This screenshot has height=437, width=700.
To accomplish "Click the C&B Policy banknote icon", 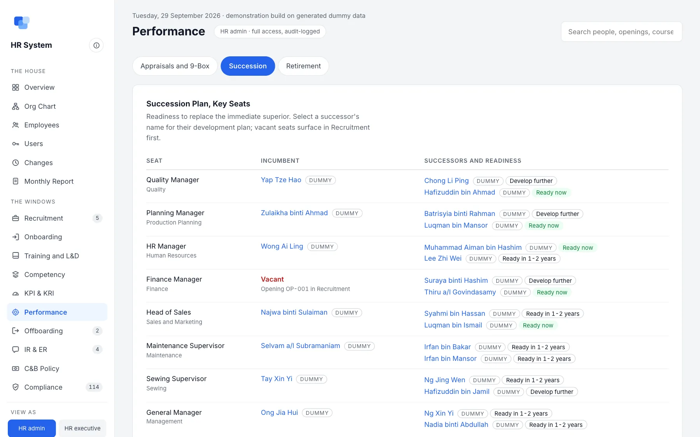I will click(16, 369).
